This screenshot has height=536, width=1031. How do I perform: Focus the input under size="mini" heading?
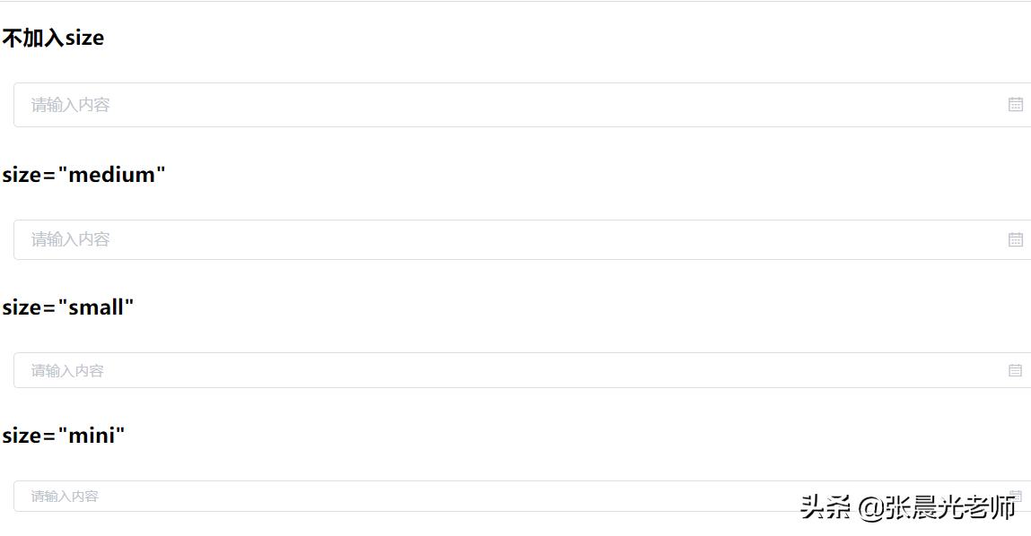404,496
